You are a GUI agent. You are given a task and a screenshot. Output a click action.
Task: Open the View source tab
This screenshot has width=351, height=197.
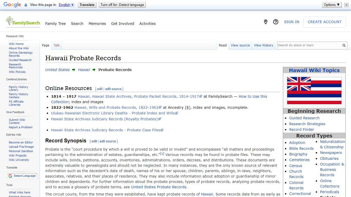240,45
